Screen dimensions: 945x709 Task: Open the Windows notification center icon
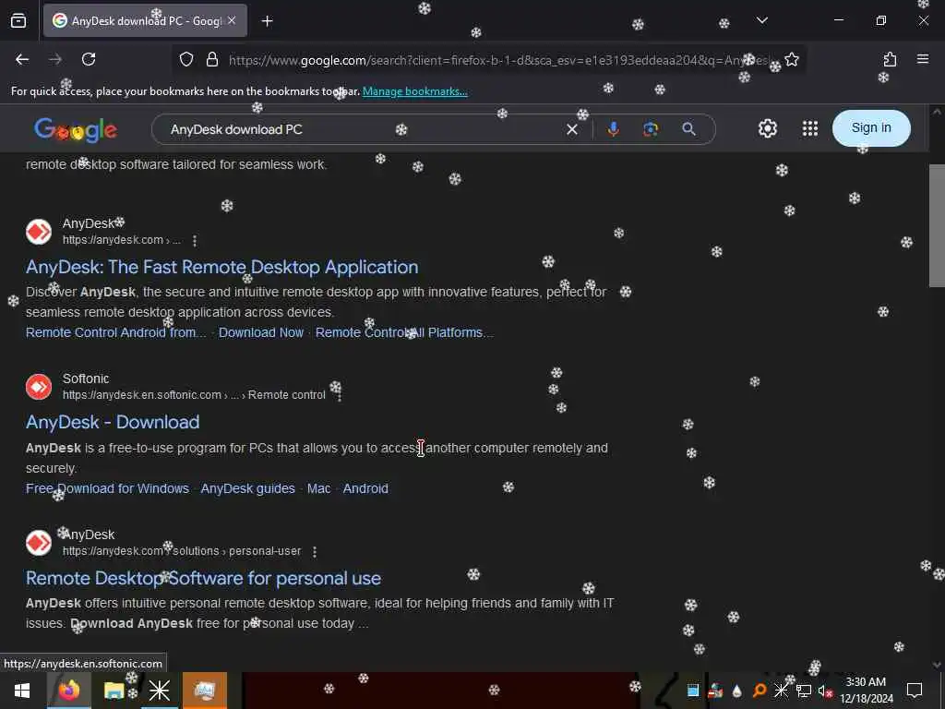tap(915, 691)
